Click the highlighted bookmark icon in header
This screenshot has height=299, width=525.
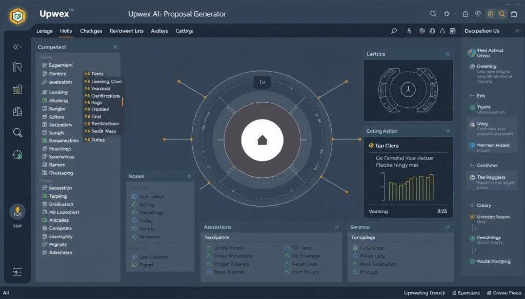click(x=491, y=14)
